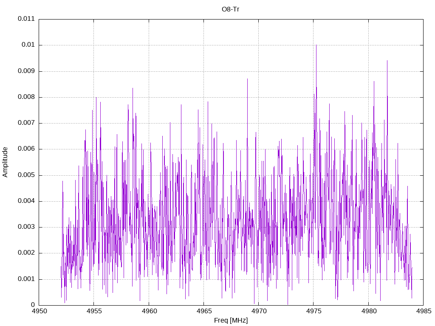
Task: Click the 0.002 y-axis tick label
Action: tap(26, 253)
